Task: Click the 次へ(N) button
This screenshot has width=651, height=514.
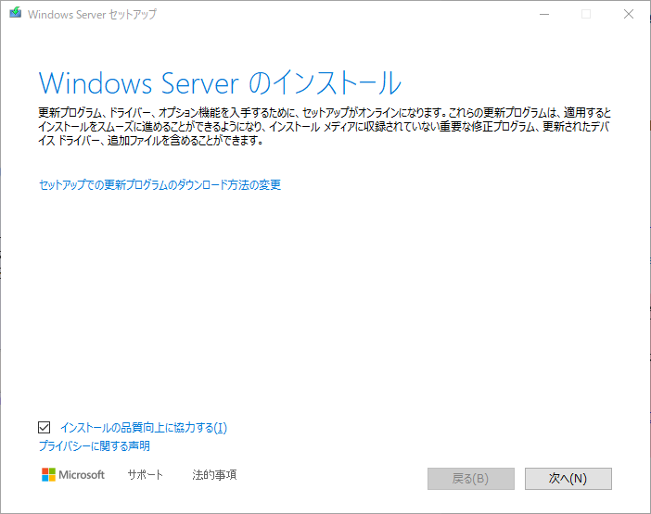Action: tap(568, 479)
